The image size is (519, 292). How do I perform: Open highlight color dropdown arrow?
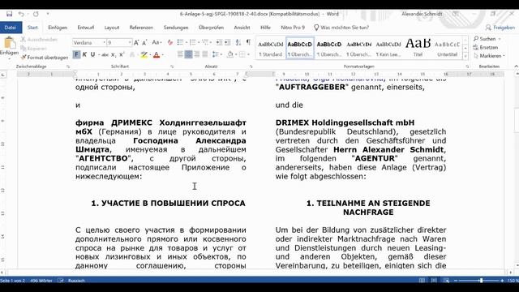click(150, 54)
